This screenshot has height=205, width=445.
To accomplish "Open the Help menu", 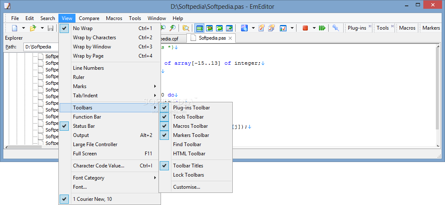I will 178,18.
